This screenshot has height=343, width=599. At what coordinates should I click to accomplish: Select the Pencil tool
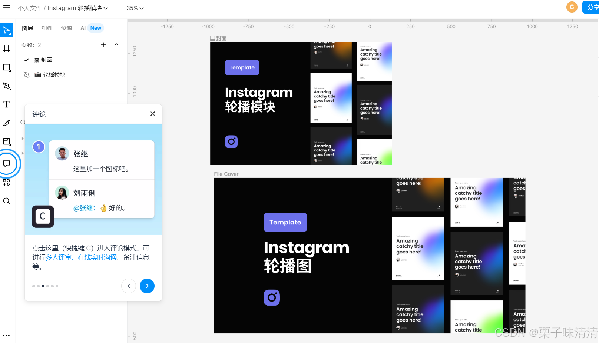(7, 123)
